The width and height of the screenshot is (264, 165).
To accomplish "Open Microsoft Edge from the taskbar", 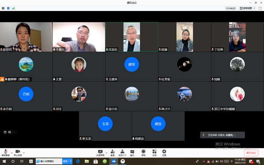I will pos(78,161).
